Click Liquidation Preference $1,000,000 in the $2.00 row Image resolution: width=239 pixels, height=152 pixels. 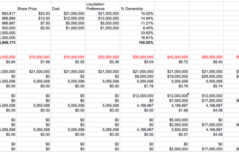(x=103, y=28)
